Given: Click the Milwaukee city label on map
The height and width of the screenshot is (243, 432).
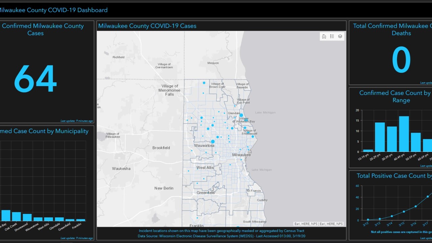Looking at the screenshot, I should pyautogui.click(x=241, y=155).
